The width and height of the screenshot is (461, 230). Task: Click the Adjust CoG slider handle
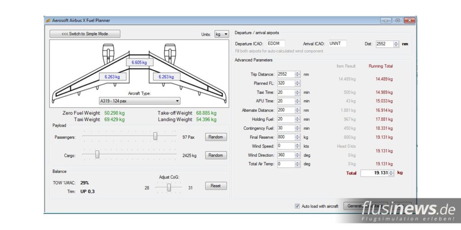click(x=169, y=188)
